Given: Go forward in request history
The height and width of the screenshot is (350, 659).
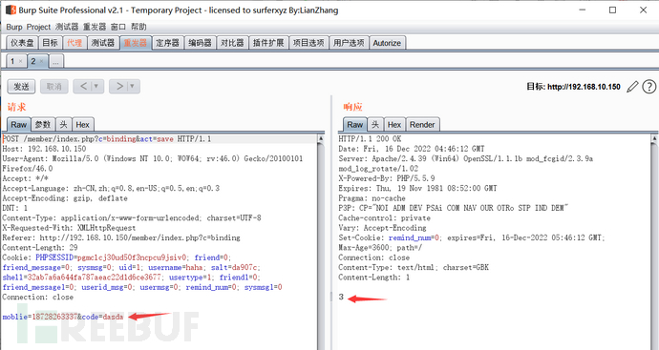Looking at the screenshot, I should [119, 86].
